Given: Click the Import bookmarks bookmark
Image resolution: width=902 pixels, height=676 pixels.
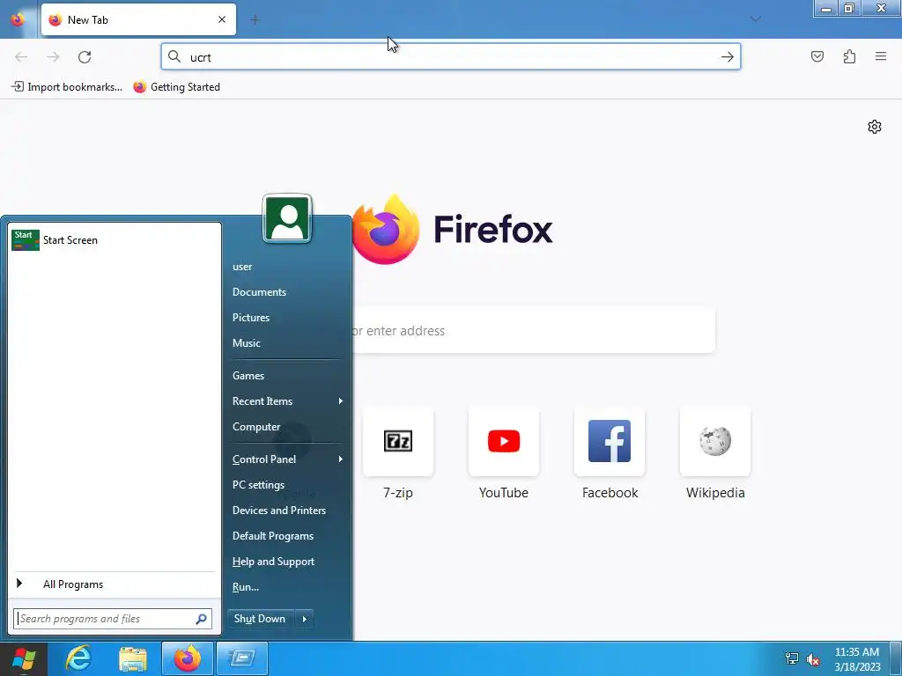Looking at the screenshot, I should pyautogui.click(x=67, y=87).
